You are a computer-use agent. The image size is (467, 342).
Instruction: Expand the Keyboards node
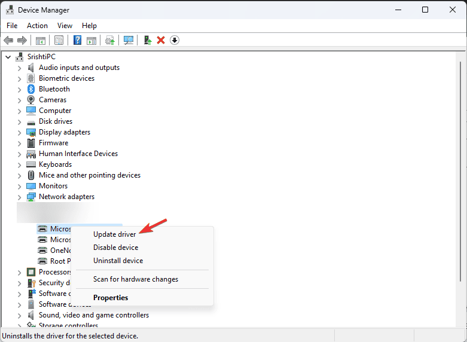19,165
